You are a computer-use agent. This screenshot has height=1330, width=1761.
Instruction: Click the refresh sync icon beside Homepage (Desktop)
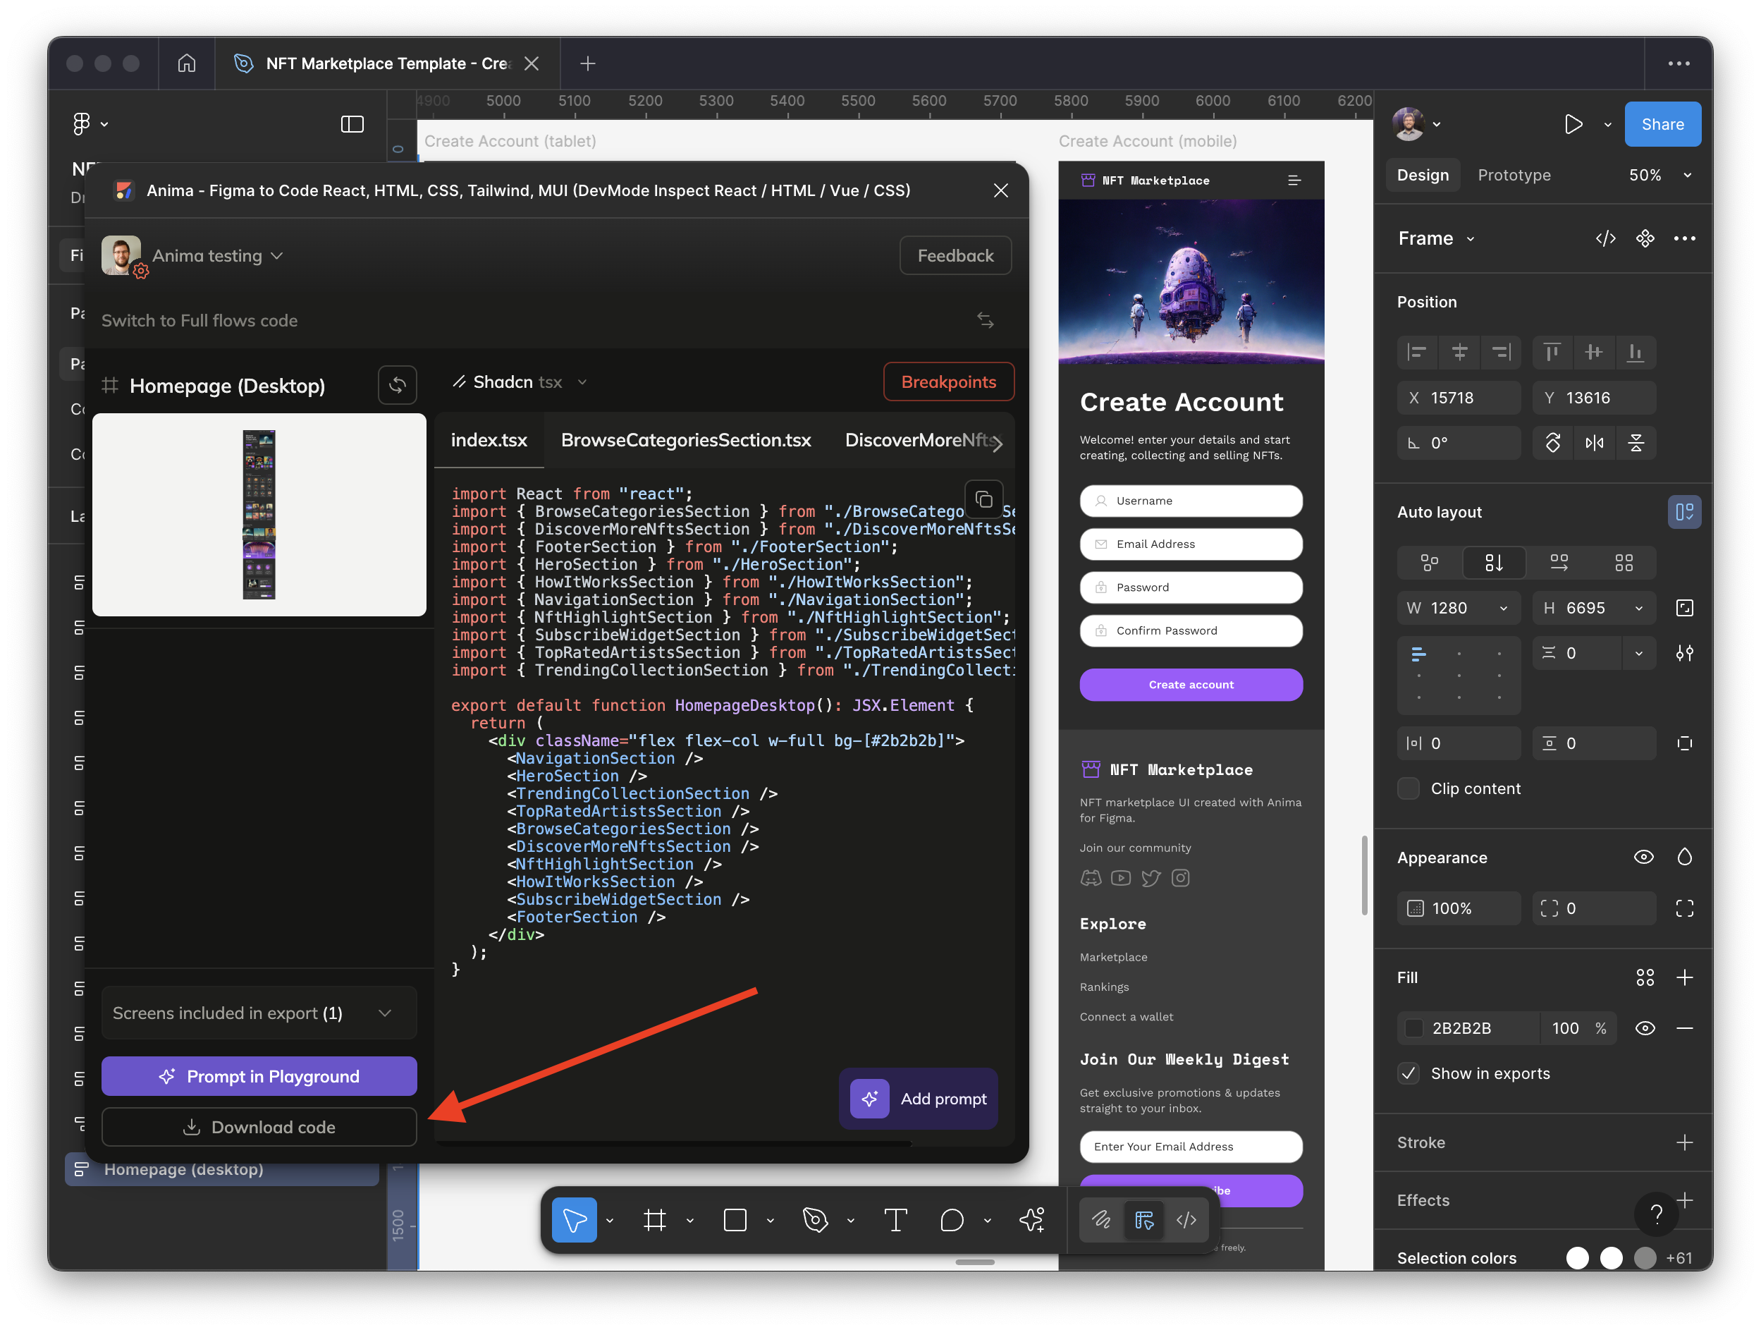click(x=398, y=386)
